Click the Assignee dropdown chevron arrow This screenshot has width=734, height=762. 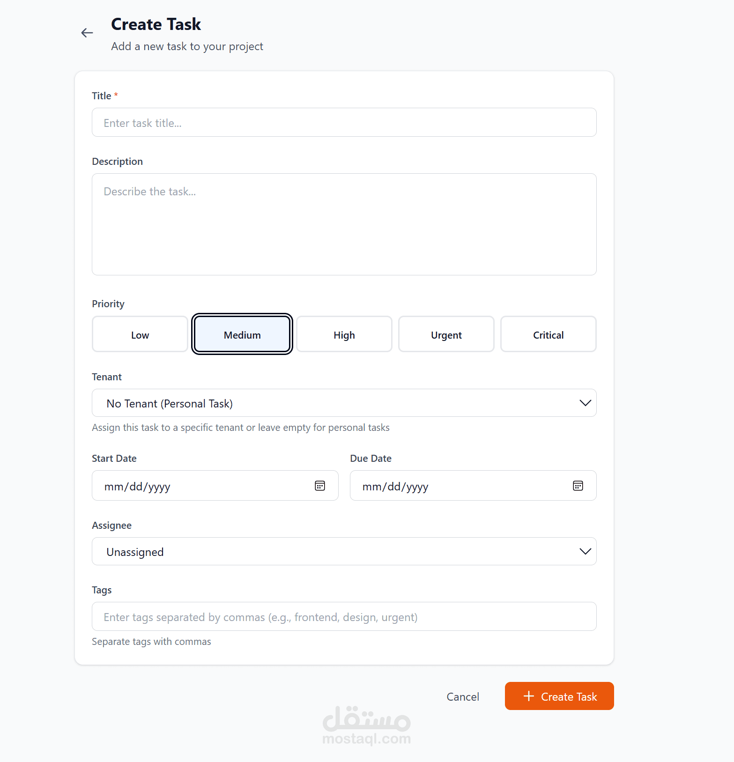[585, 551]
